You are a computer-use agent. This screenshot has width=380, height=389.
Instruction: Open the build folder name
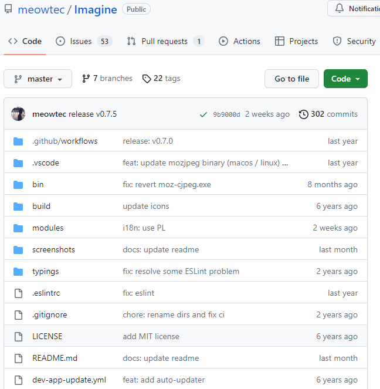(42, 207)
